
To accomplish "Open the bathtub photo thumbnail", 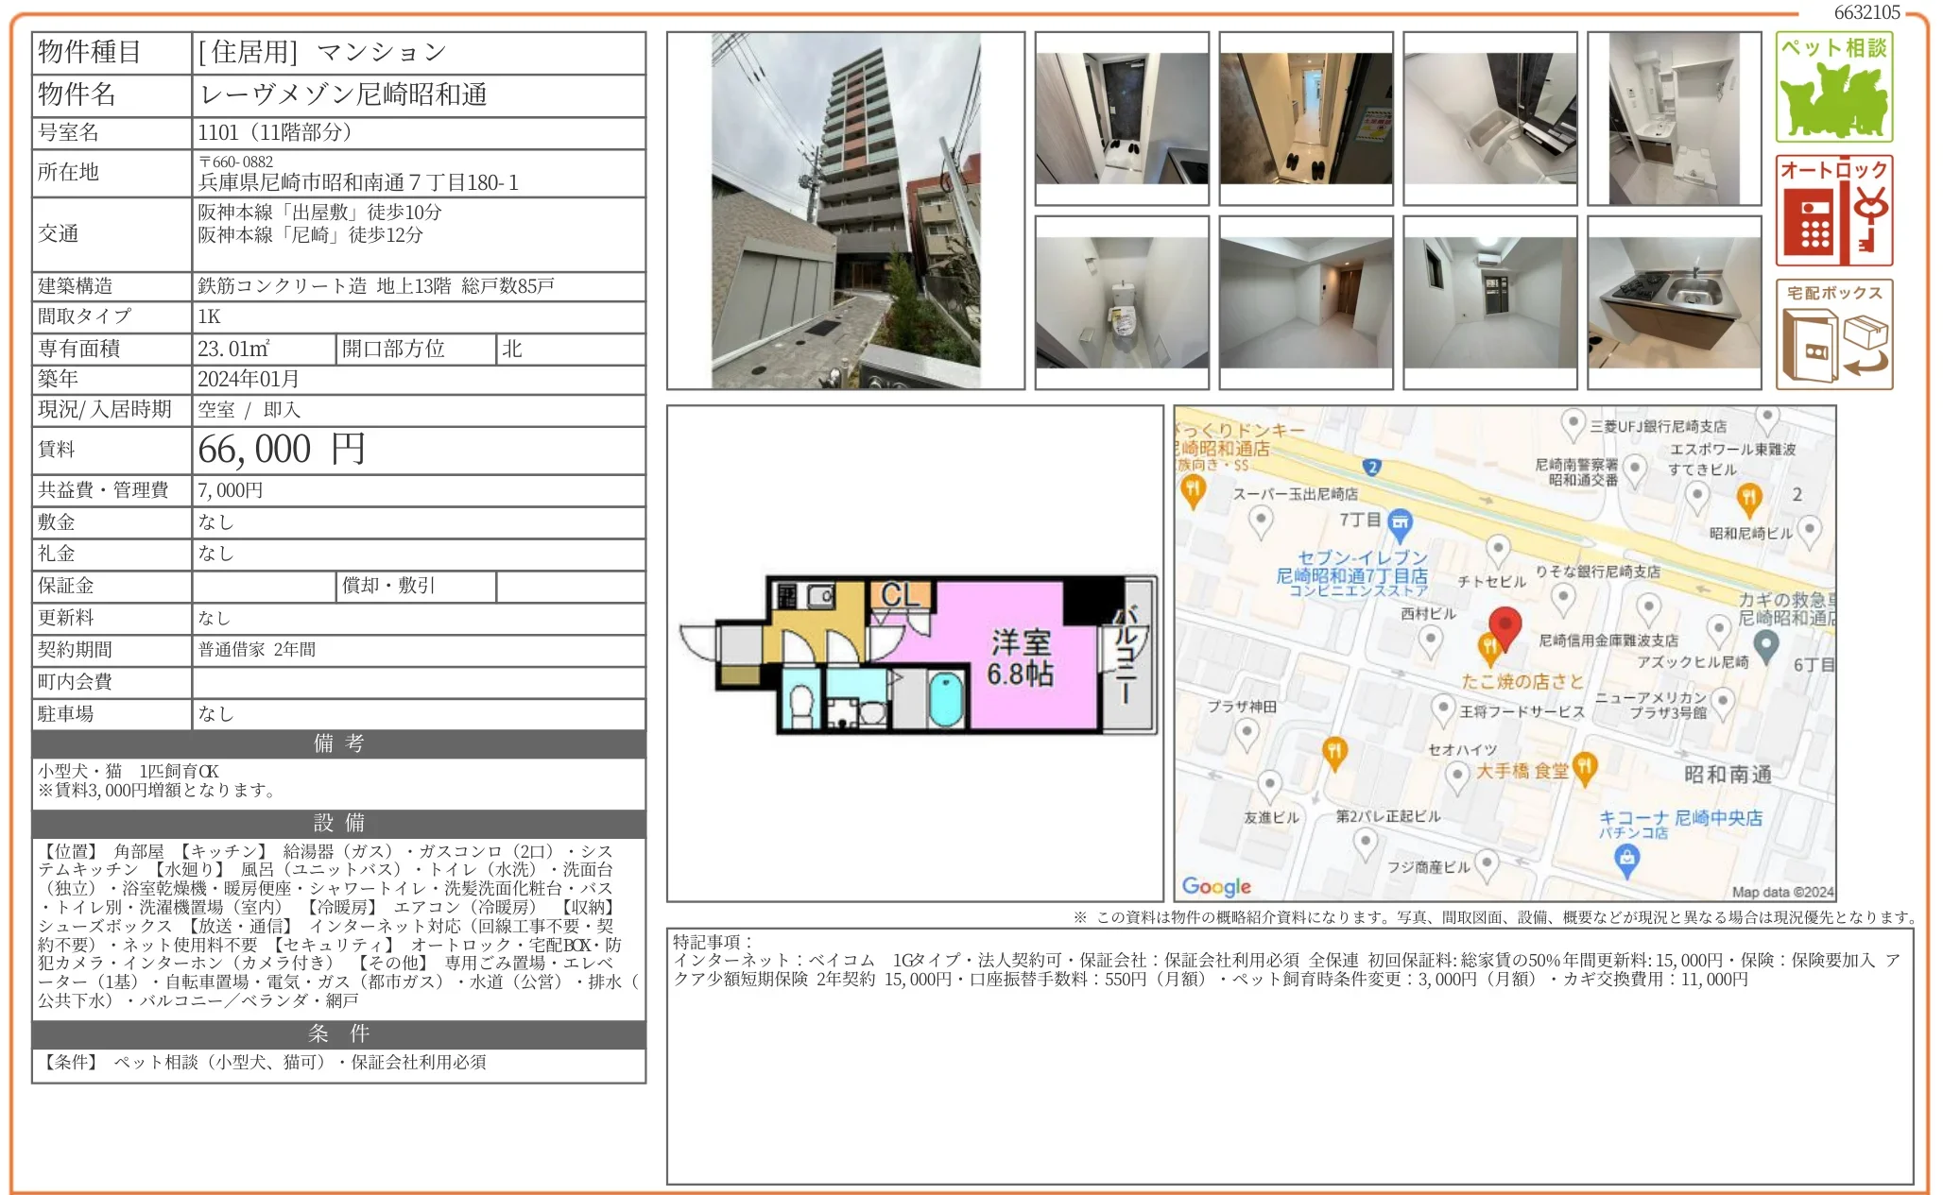I will (x=1489, y=119).
